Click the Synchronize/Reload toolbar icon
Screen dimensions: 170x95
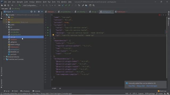coord(8,5)
